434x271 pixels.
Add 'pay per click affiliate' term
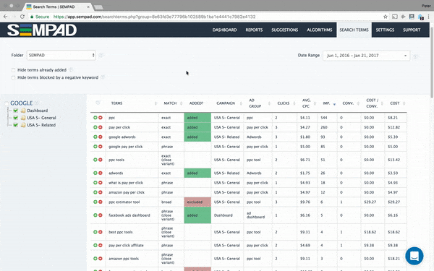tap(95, 245)
